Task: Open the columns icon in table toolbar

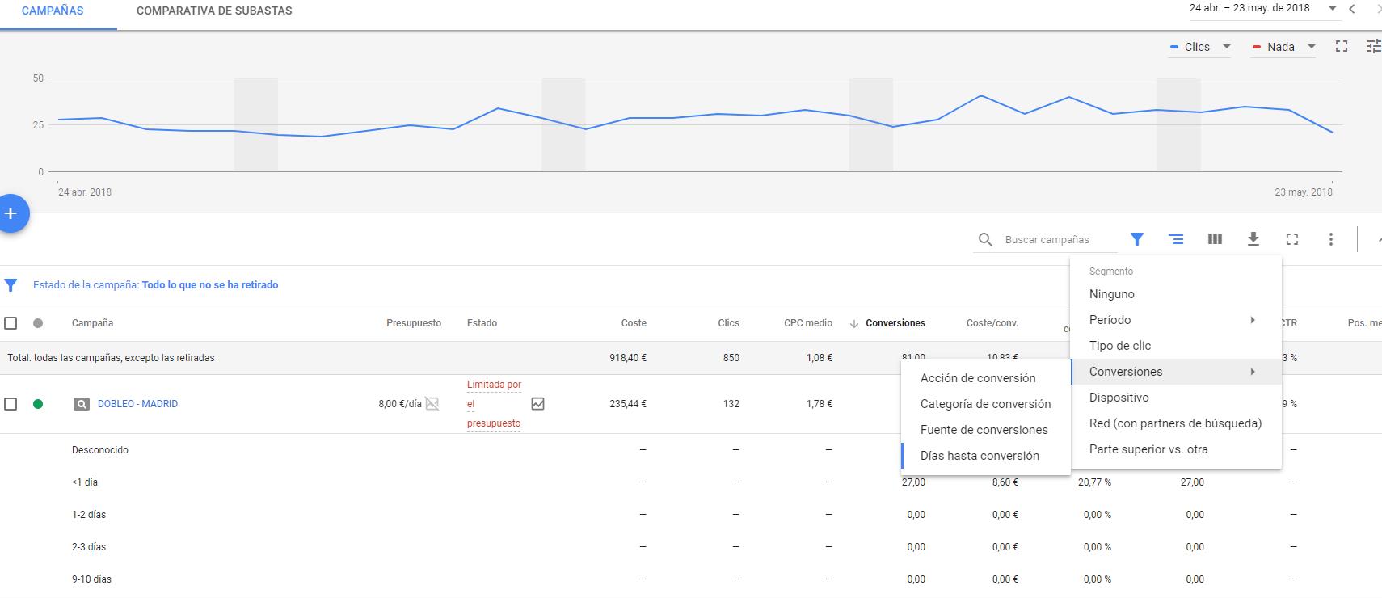Action: (x=1215, y=239)
